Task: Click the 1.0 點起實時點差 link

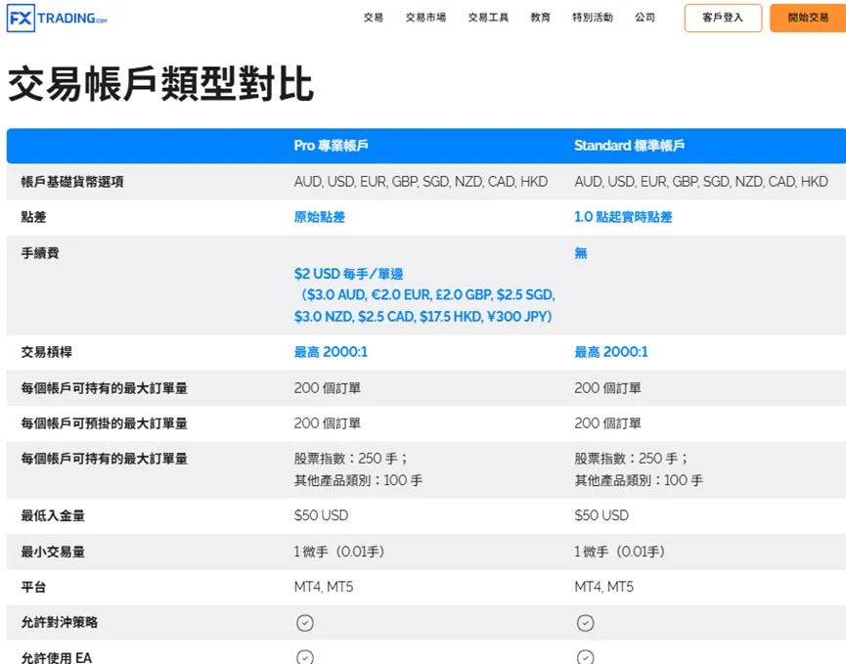Action: [x=623, y=217]
